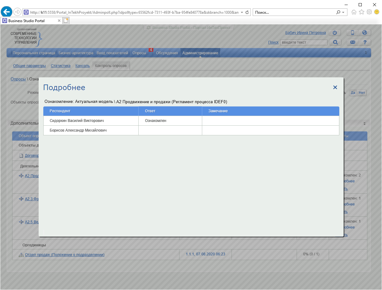This screenshot has width=382, height=290.
Task: Toggle the Нет option button
Action: tap(362, 93)
